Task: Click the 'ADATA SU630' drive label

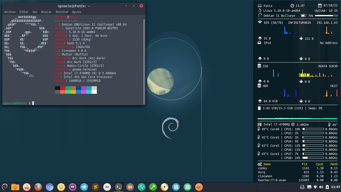Action: [x=328, y=66]
